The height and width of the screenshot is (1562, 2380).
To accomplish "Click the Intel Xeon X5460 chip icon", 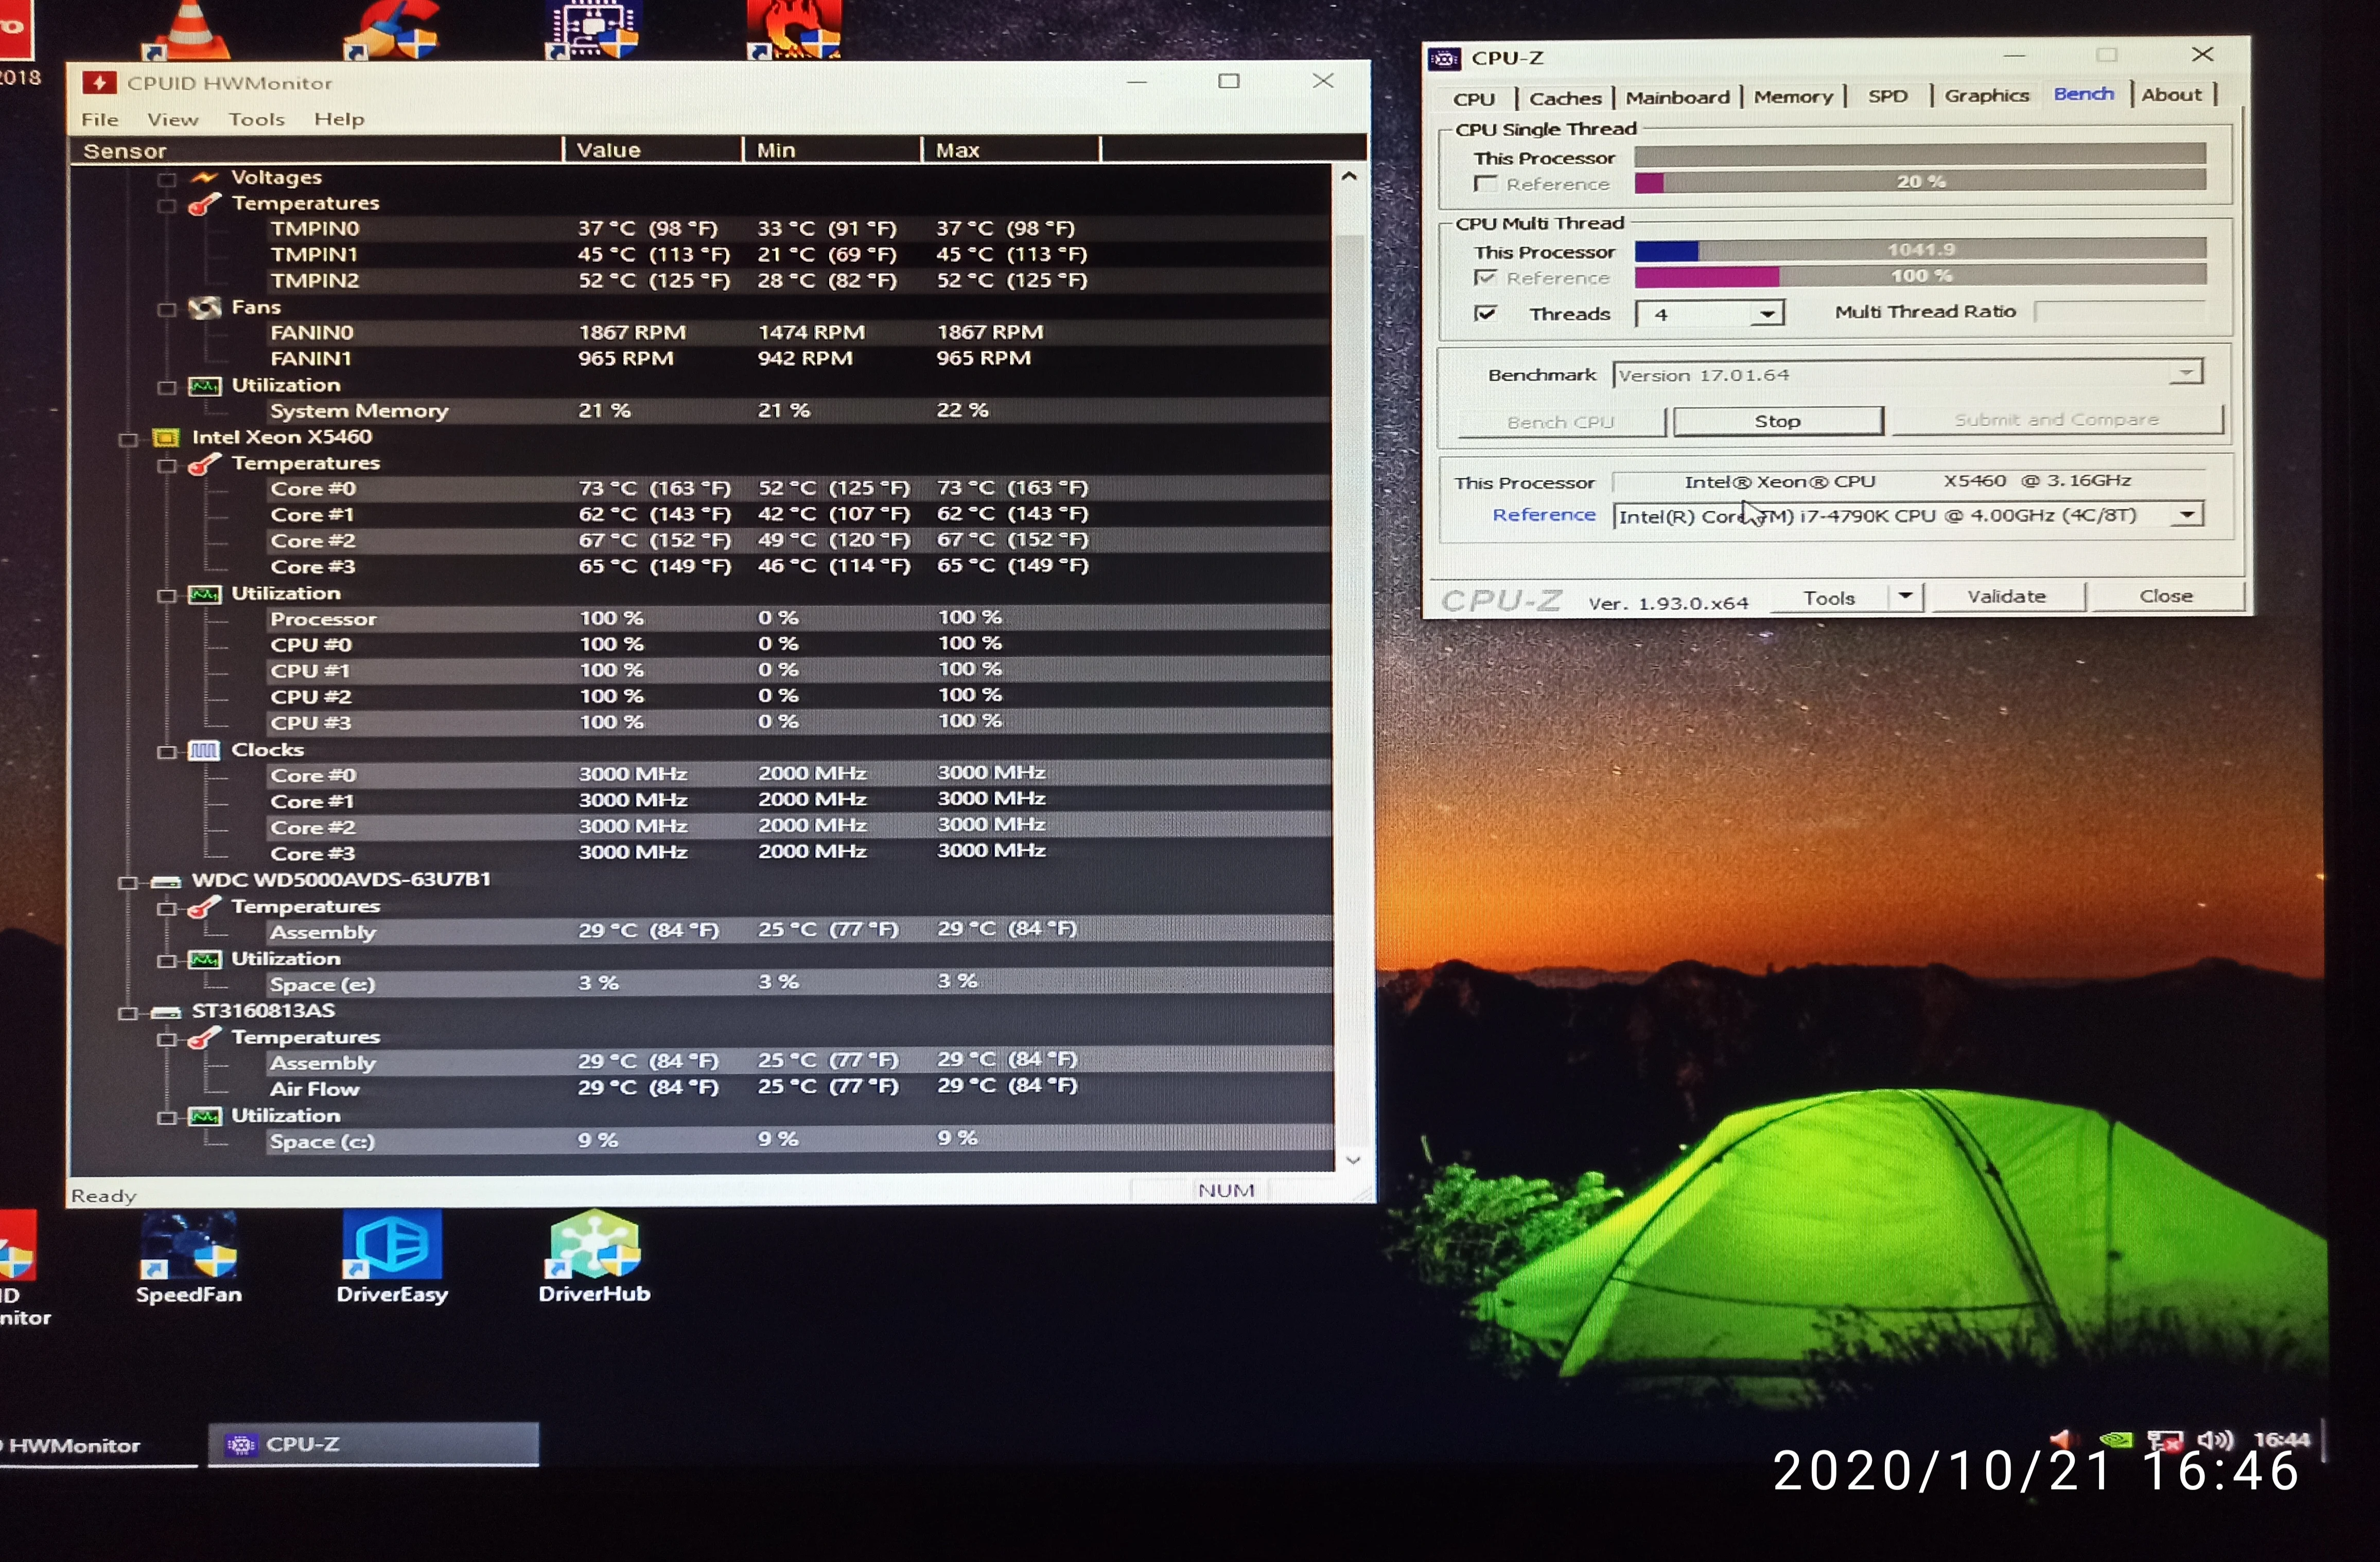I will coord(165,438).
